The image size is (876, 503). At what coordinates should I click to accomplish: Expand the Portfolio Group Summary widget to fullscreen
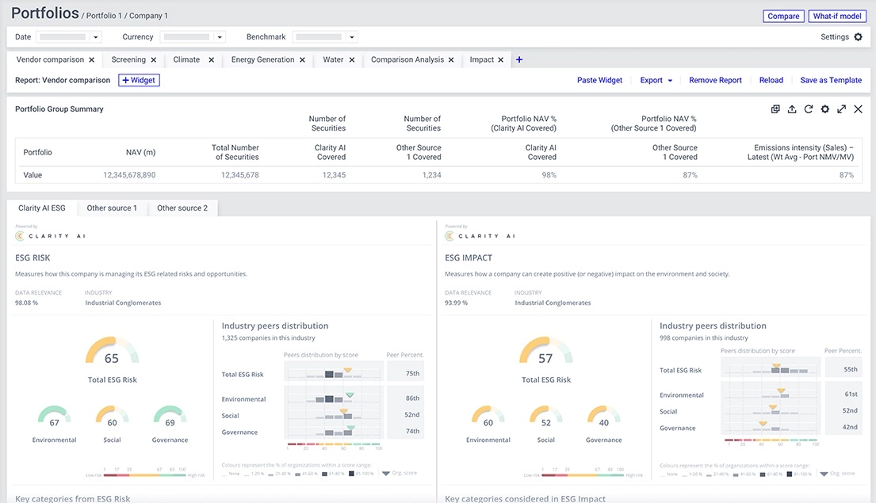click(841, 109)
